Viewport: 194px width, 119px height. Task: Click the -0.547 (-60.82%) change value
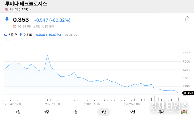click(52, 20)
